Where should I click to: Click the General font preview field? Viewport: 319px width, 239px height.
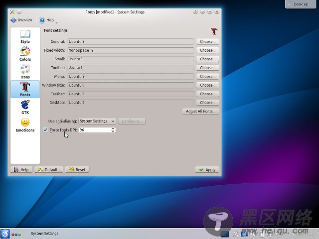[131, 41]
